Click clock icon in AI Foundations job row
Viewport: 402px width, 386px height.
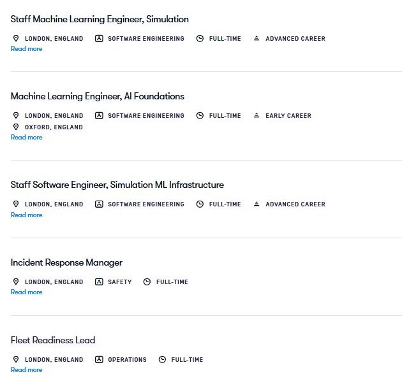click(200, 116)
